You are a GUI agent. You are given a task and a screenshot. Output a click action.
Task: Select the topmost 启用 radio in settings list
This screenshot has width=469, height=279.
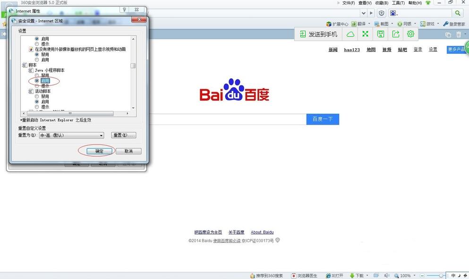click(x=37, y=39)
